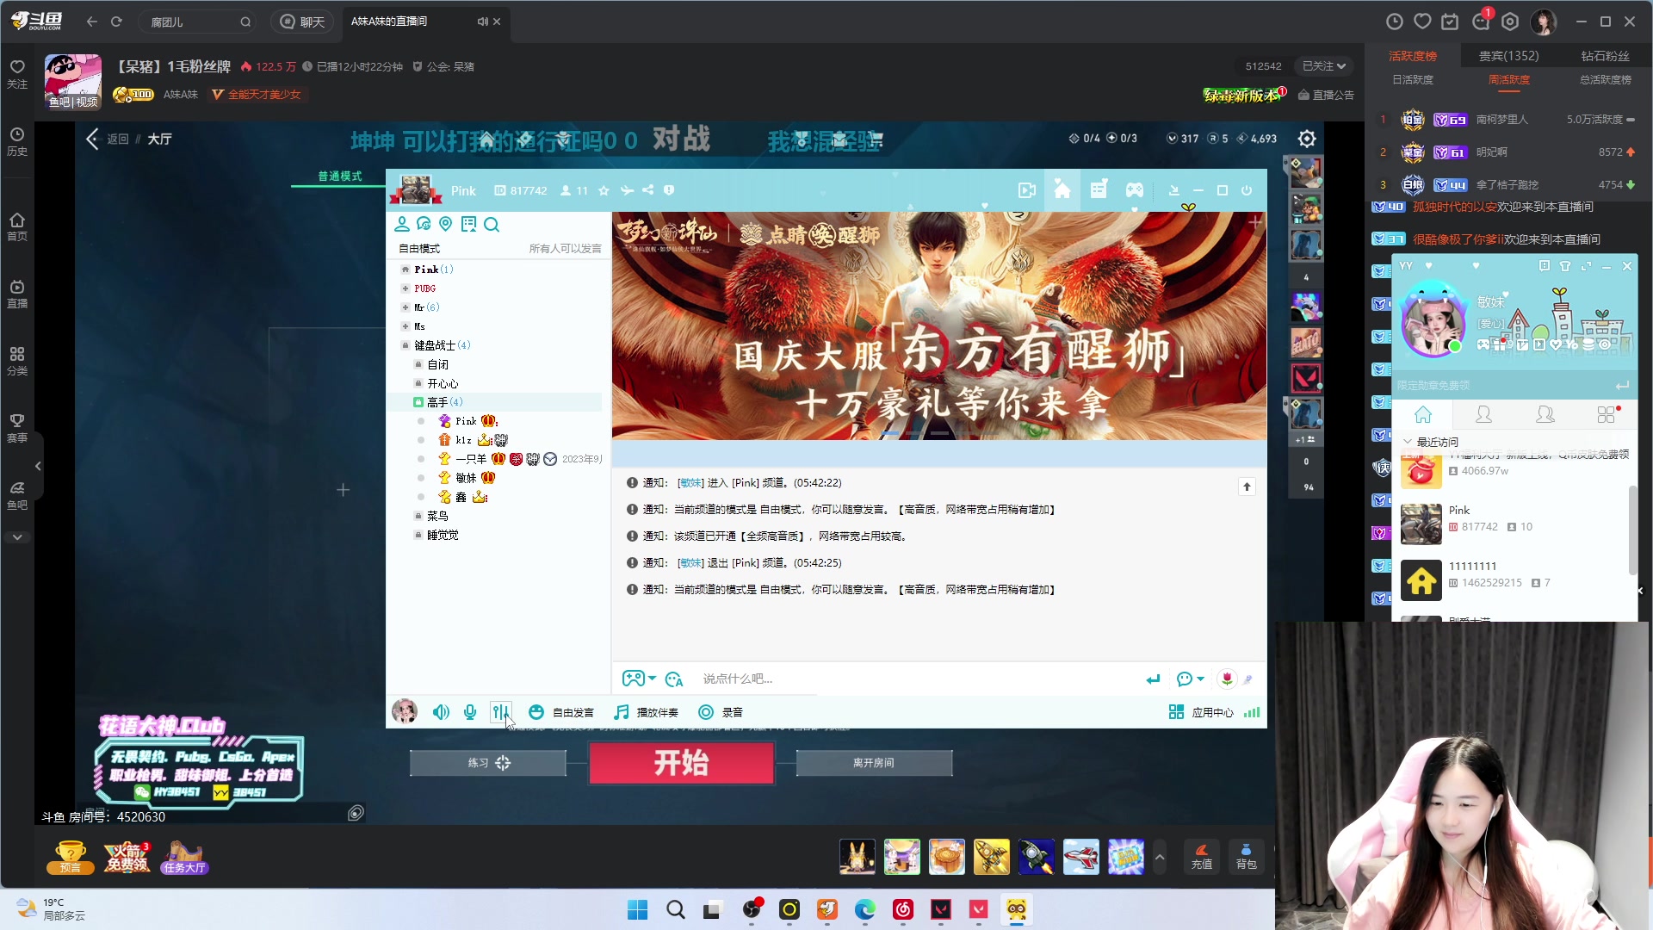Open the speech bubble dropdown near send
This screenshot has height=930, width=1653.
[1190, 679]
